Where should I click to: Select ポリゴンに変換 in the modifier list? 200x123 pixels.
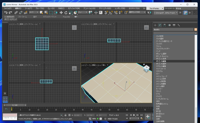[x=174, y=59]
